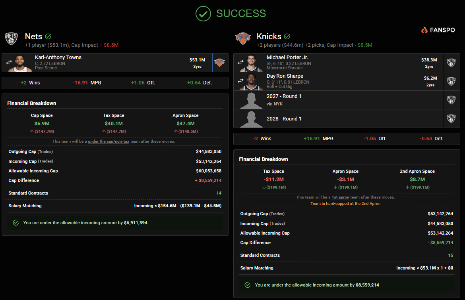The image size is (465, 300).
Task: Click Nets '+0.64 Def.' stat
Action: tap(199, 83)
